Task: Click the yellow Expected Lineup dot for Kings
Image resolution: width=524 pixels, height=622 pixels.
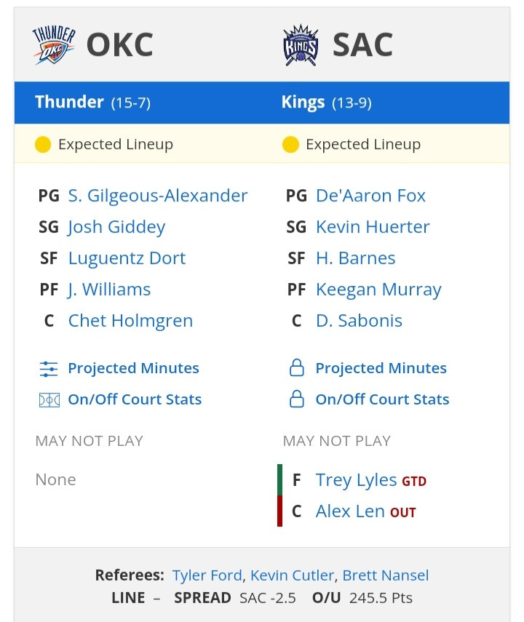Action: [290, 144]
